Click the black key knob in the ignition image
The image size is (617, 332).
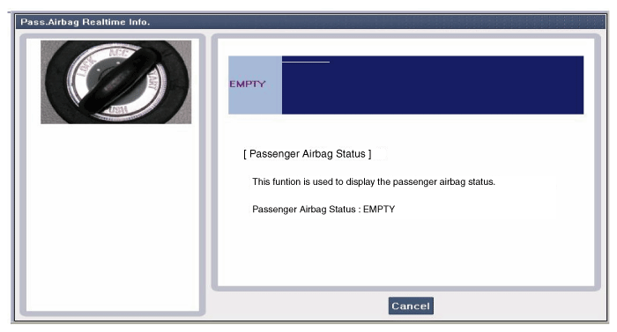coord(119,82)
